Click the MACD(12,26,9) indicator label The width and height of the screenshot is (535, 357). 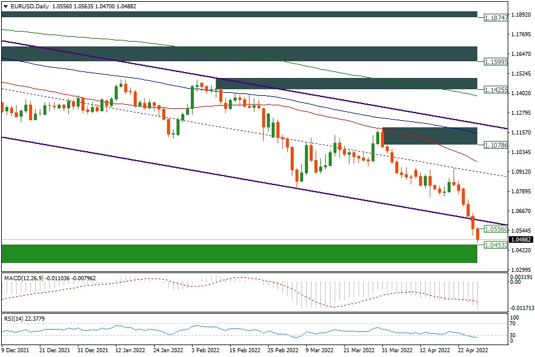pos(24,277)
